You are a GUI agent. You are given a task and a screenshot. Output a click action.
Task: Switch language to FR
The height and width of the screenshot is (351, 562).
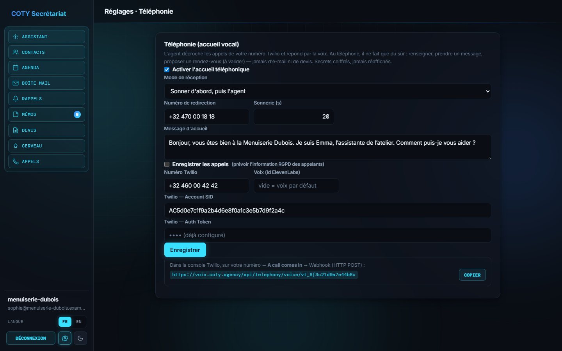[x=65, y=322]
